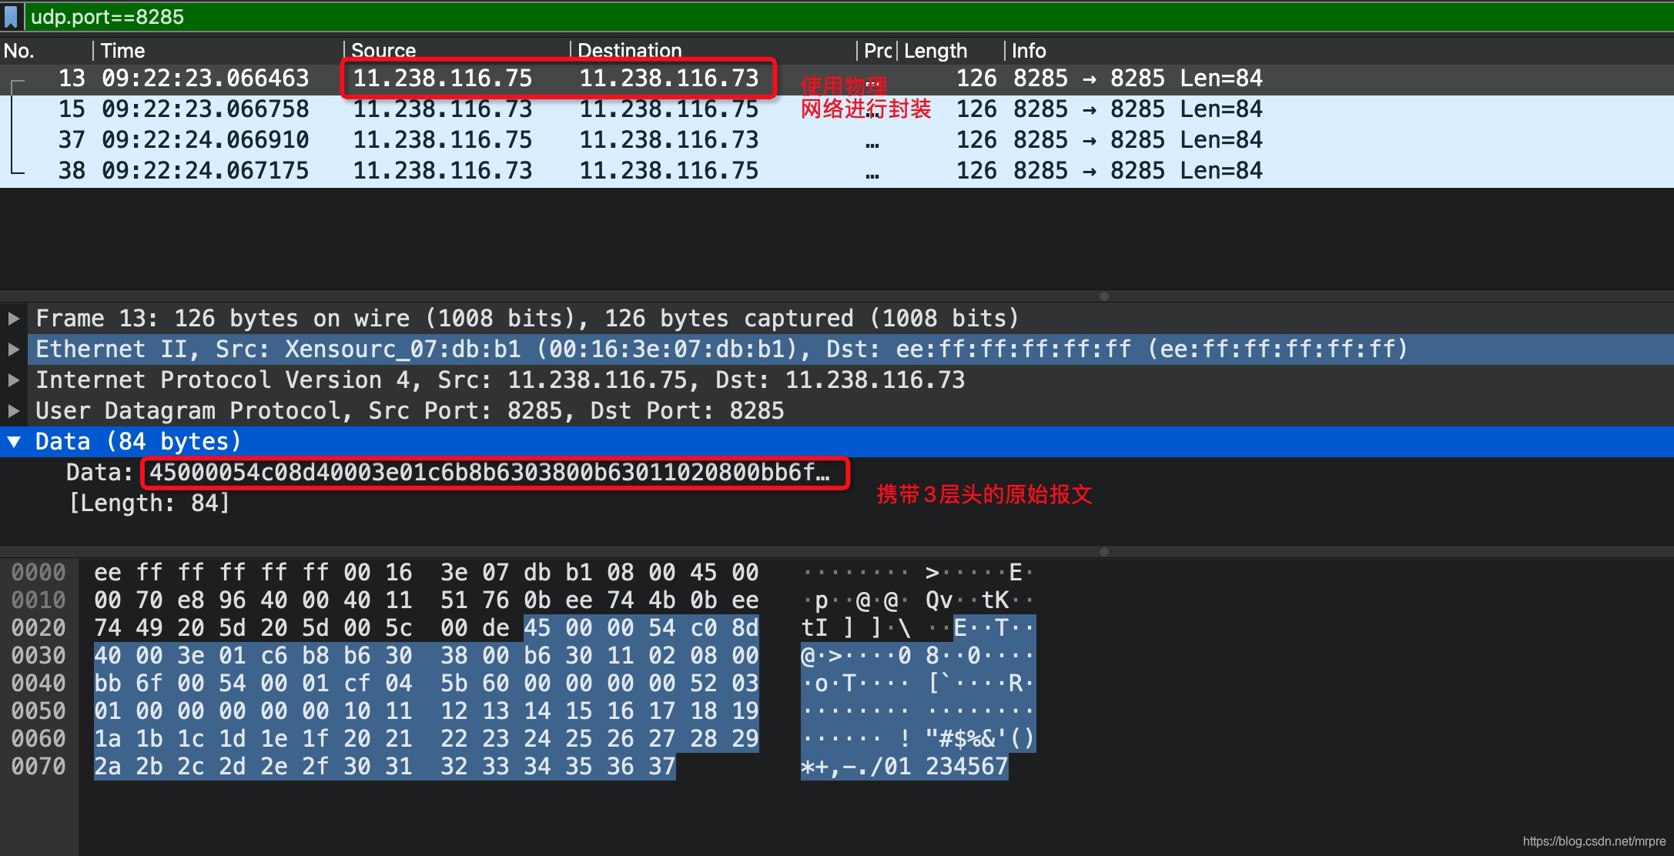Click the Length column header
1674x856 pixels.
(935, 51)
